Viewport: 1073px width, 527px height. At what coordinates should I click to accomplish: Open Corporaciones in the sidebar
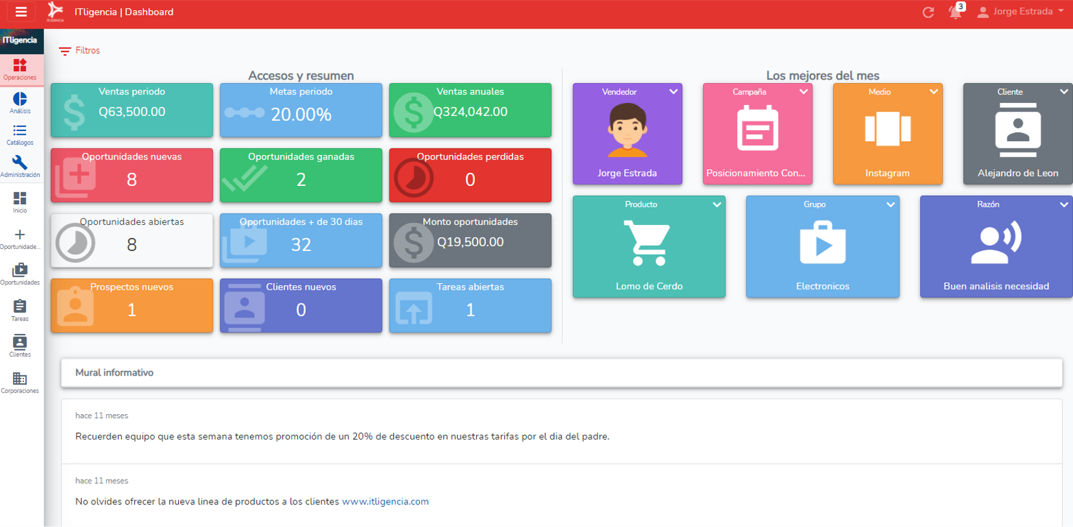[20, 382]
